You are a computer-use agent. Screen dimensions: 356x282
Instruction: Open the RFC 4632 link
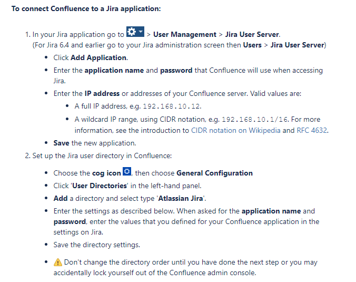click(x=312, y=130)
